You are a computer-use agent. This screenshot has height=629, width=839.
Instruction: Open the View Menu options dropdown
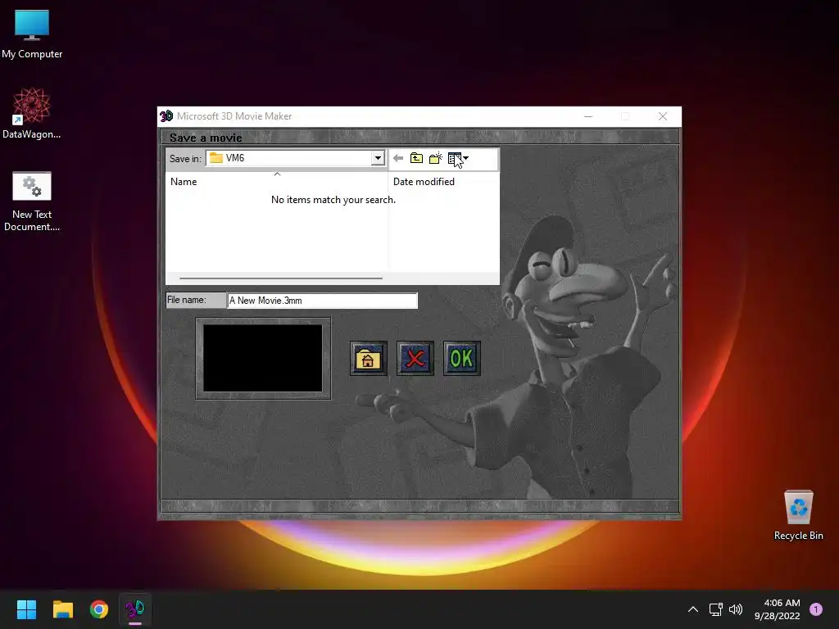click(458, 158)
